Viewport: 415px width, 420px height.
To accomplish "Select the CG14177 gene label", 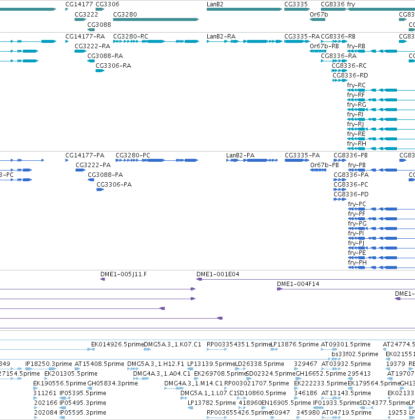I will click(x=79, y=4).
